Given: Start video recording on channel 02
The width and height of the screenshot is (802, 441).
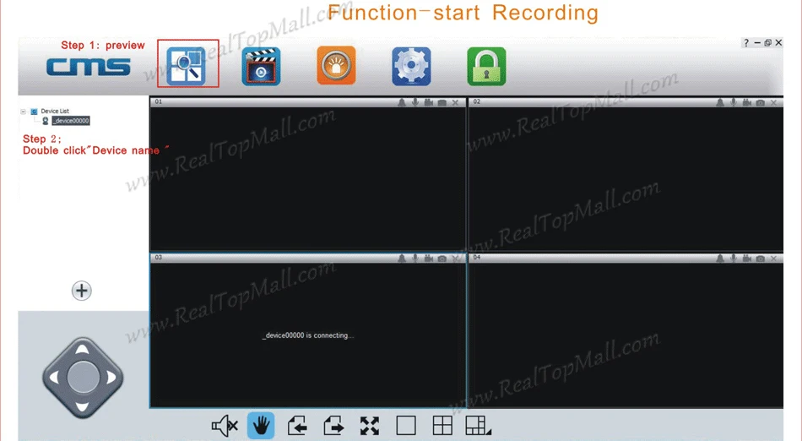Looking at the screenshot, I should pyautogui.click(x=747, y=102).
